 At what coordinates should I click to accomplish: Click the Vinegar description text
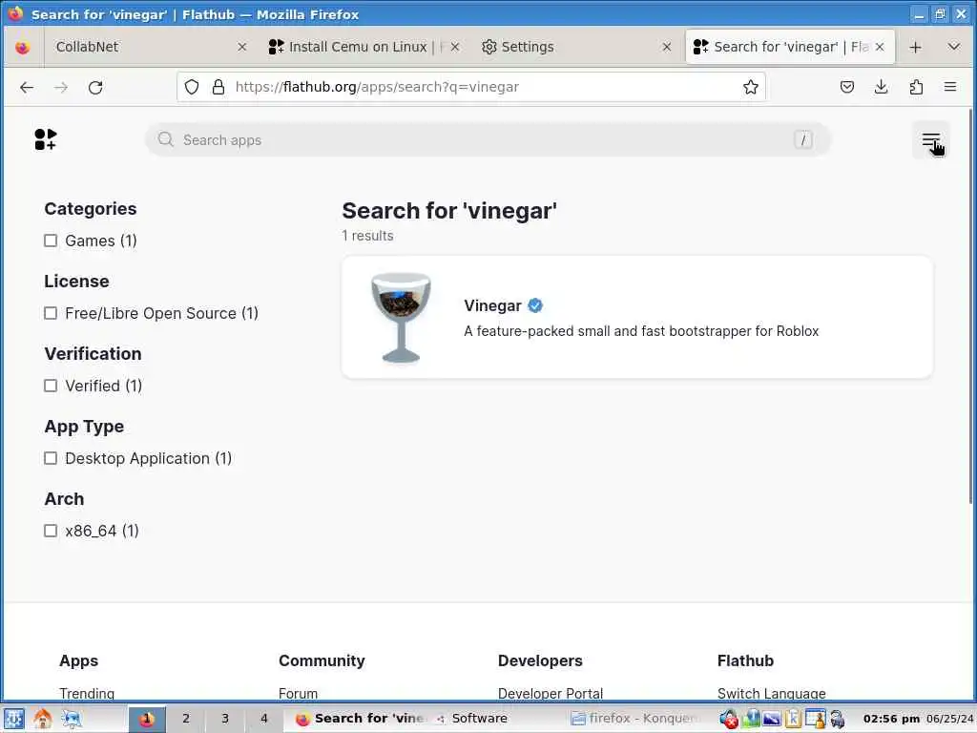click(641, 331)
